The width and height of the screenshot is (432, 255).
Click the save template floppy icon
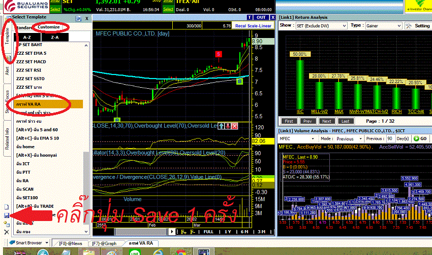click(7, 215)
